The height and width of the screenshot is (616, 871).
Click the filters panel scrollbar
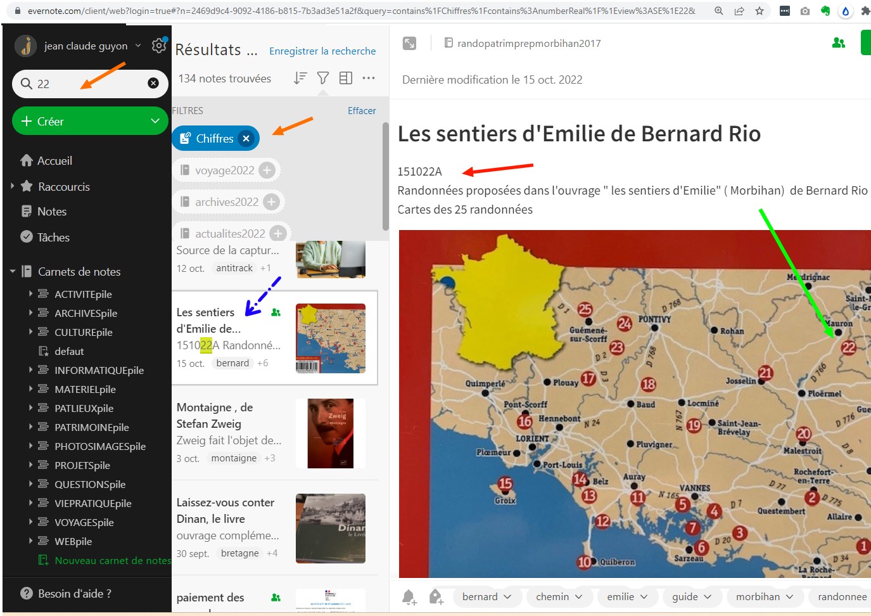(385, 176)
